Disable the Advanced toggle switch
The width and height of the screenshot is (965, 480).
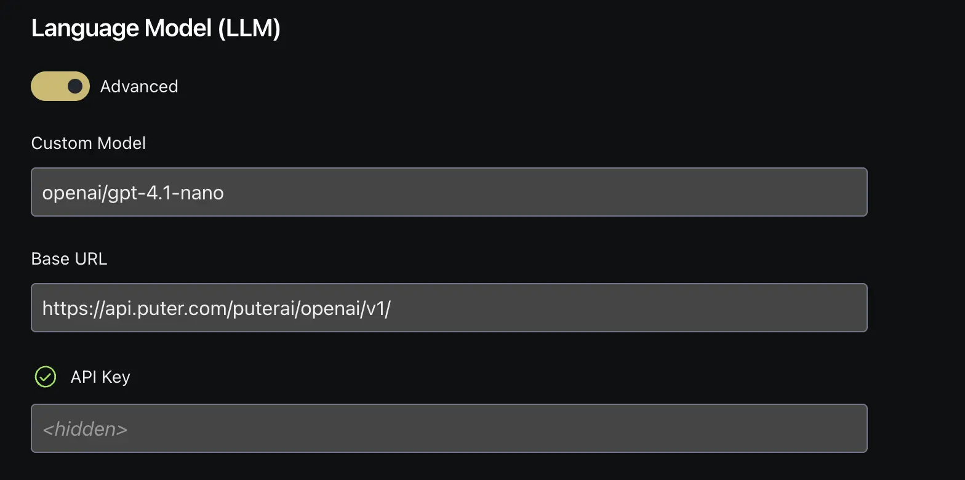60,86
